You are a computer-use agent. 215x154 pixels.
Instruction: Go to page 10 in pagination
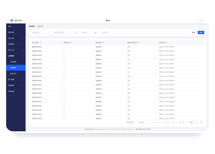pyautogui.click(x=183, y=122)
